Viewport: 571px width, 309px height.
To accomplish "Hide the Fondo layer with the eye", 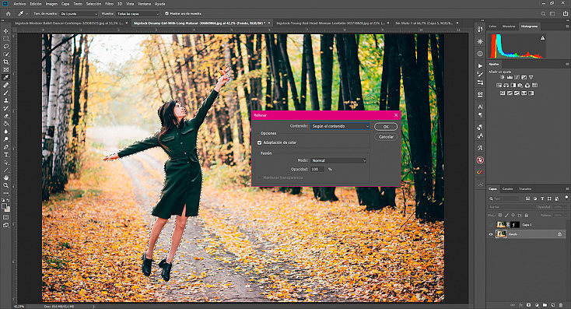I will click(x=491, y=234).
